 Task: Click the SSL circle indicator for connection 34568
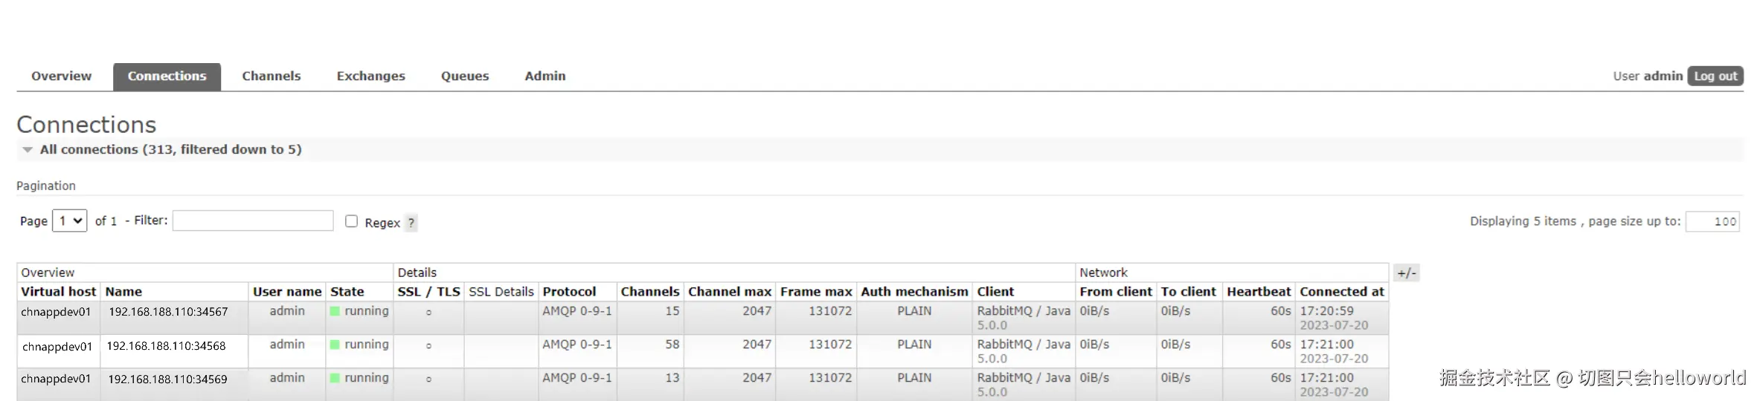point(428,346)
